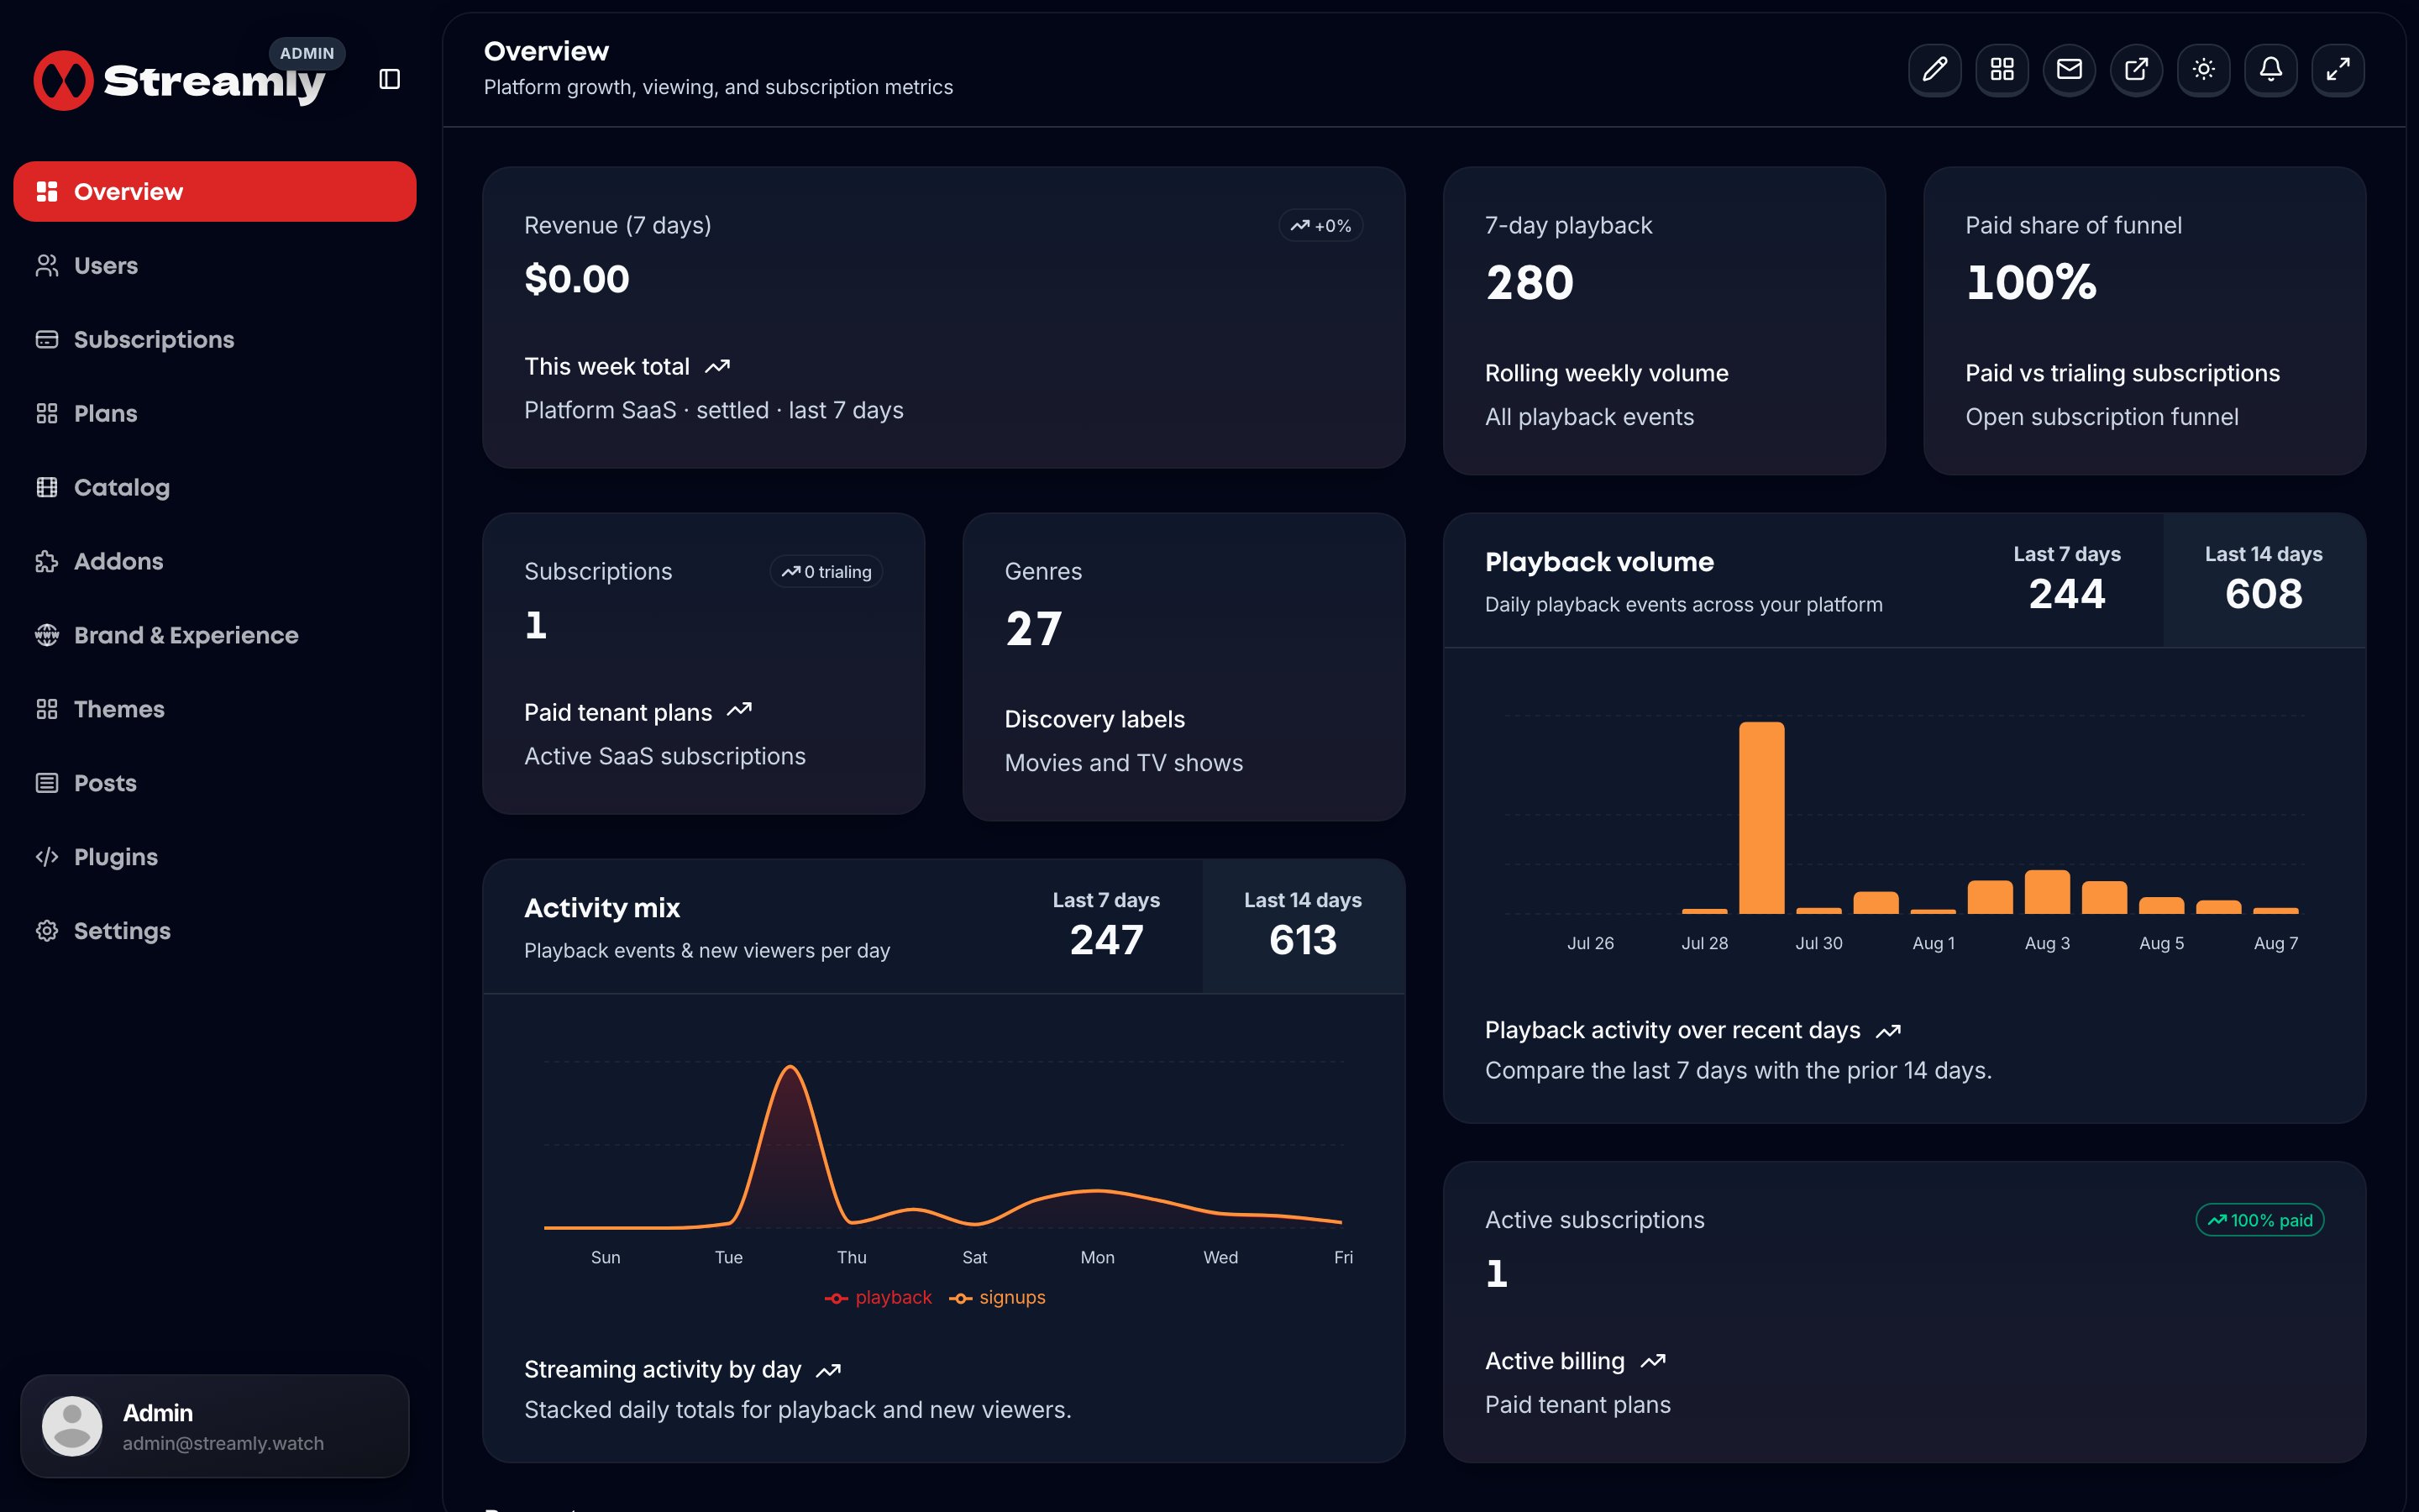2419x1512 pixels.
Task: Click the $0.00 revenue value
Action: [x=577, y=279]
